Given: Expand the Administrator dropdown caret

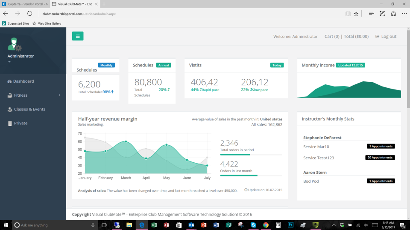Looking at the screenshot, I should coord(9,62).
